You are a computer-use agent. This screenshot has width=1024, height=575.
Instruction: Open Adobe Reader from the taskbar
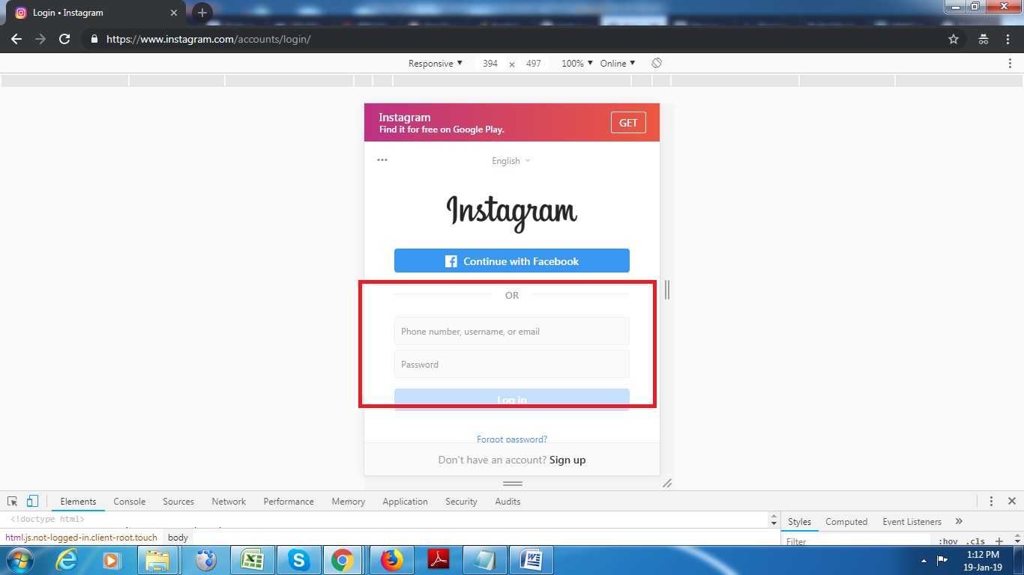point(438,559)
